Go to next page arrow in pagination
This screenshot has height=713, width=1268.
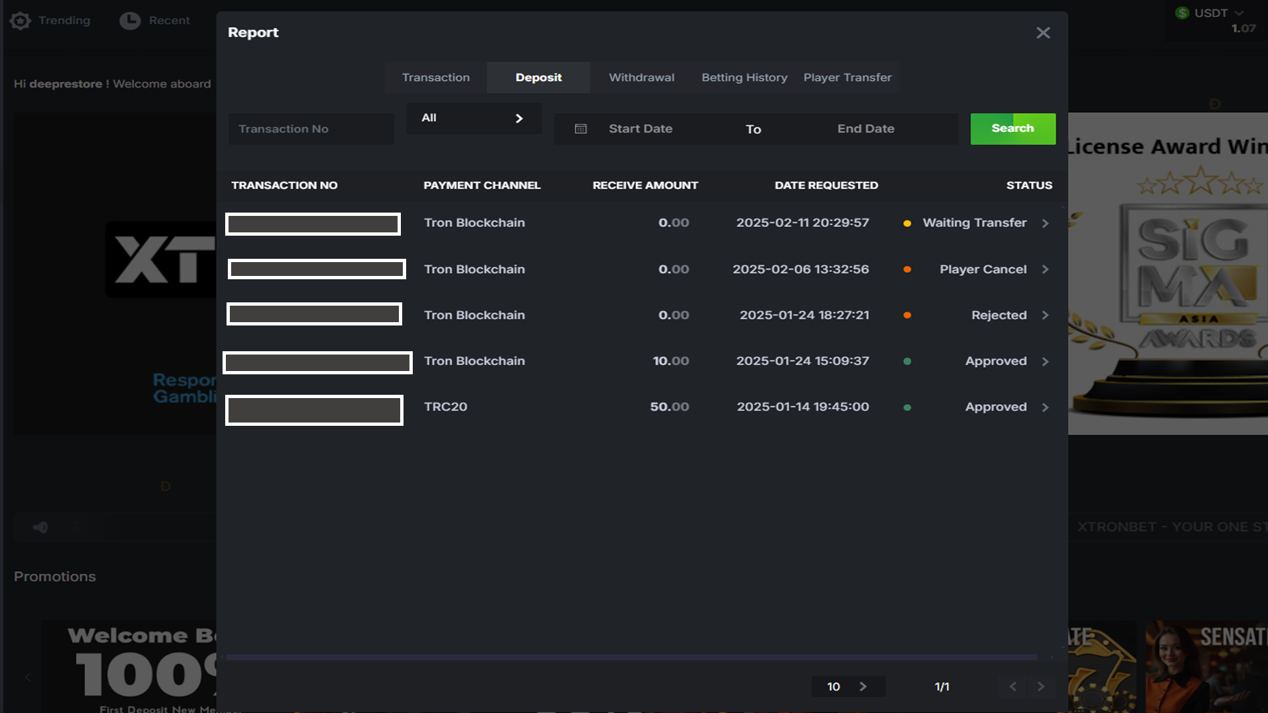click(1041, 687)
